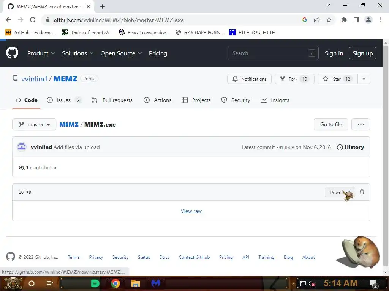This screenshot has height=291, width=389.
Task: Reload the page with browser refresh icon
Action: pyautogui.click(x=33, y=20)
